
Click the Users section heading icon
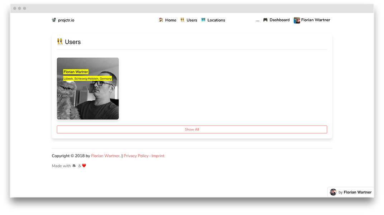point(60,42)
